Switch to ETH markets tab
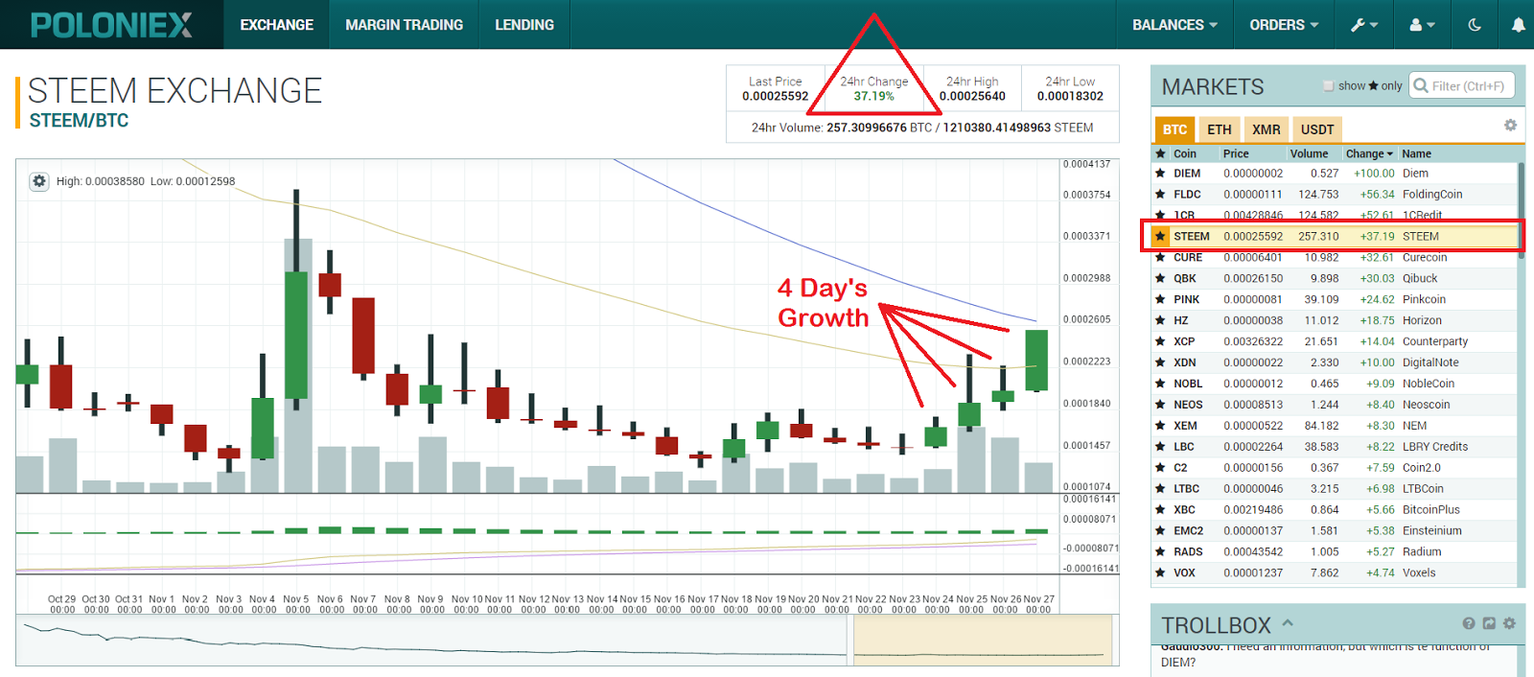The width and height of the screenshot is (1534, 677). [x=1219, y=129]
